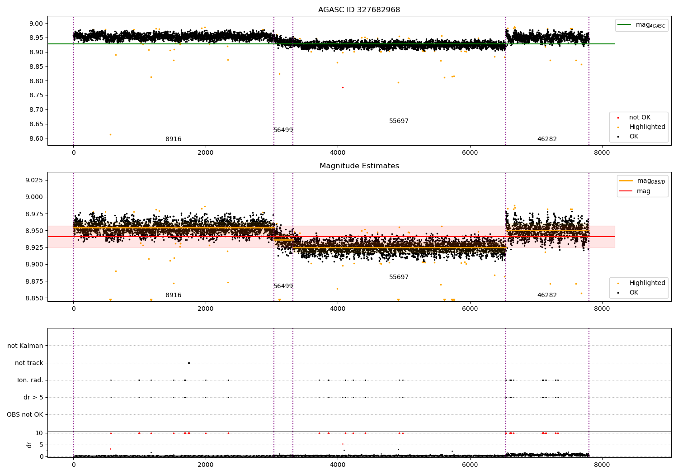Click the 'not track' axis label
This screenshot has height=475, width=678.
click(29, 363)
